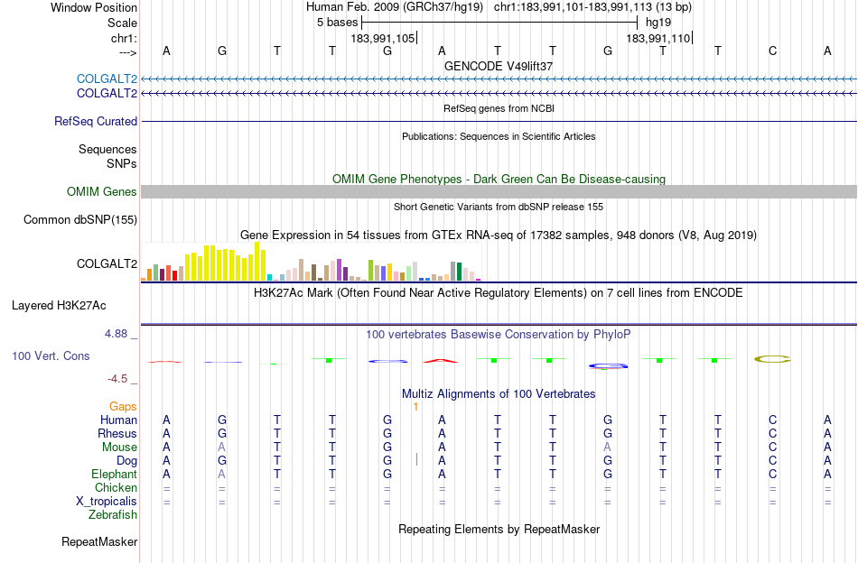Click Multiz Alignments of 100 Vertebrates title
This screenshot has height=563, width=858.
pyautogui.click(x=499, y=394)
